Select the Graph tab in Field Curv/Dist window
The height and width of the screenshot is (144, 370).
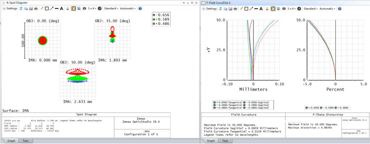pyautogui.click(x=211, y=141)
